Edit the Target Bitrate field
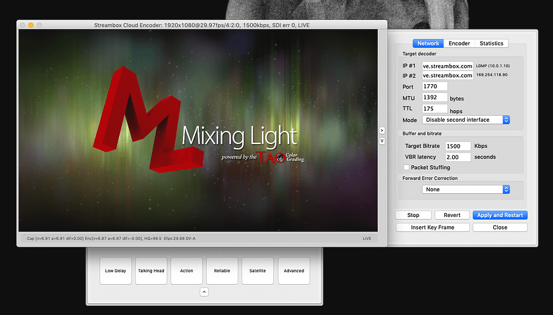The height and width of the screenshot is (315, 553). pyautogui.click(x=458, y=146)
